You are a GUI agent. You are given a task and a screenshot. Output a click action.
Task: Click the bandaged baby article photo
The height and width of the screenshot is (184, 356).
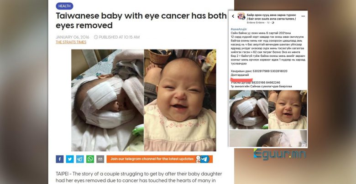click(x=108, y=100)
